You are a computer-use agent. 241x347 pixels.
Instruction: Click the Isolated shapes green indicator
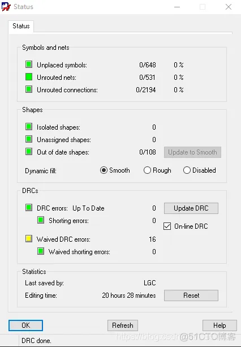point(29,127)
